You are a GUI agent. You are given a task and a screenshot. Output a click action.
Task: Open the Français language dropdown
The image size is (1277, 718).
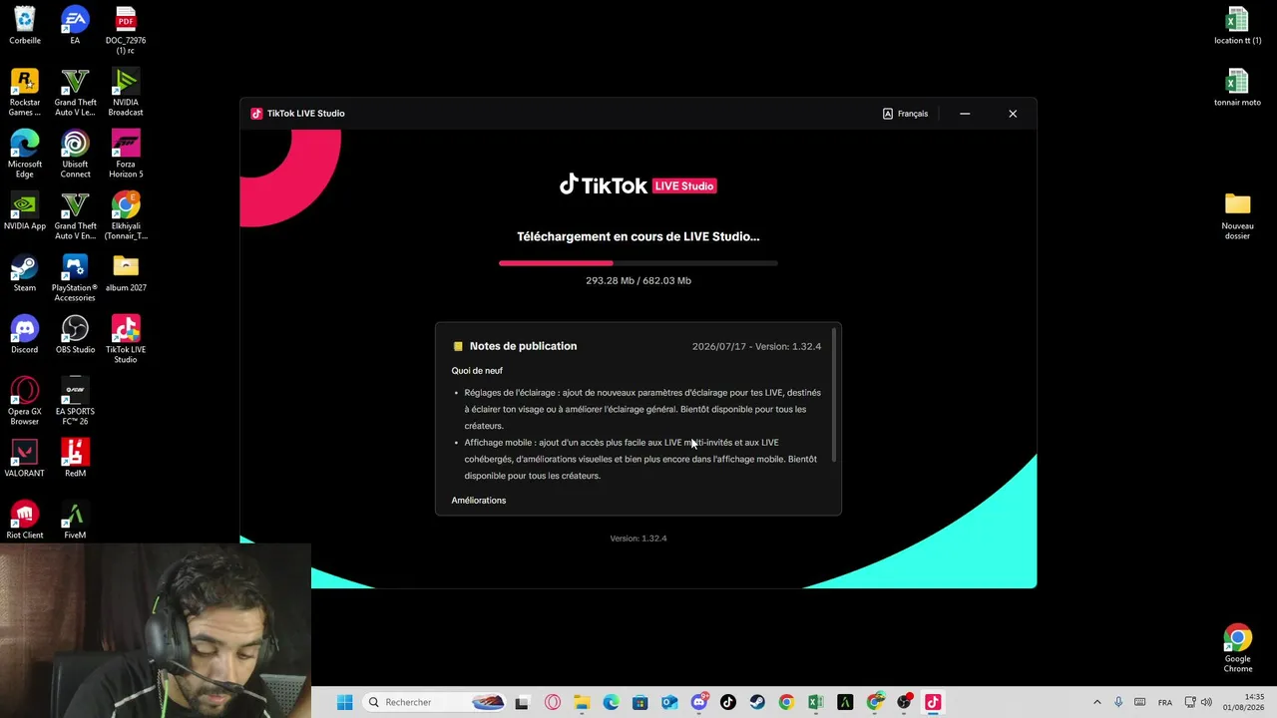[x=906, y=114]
